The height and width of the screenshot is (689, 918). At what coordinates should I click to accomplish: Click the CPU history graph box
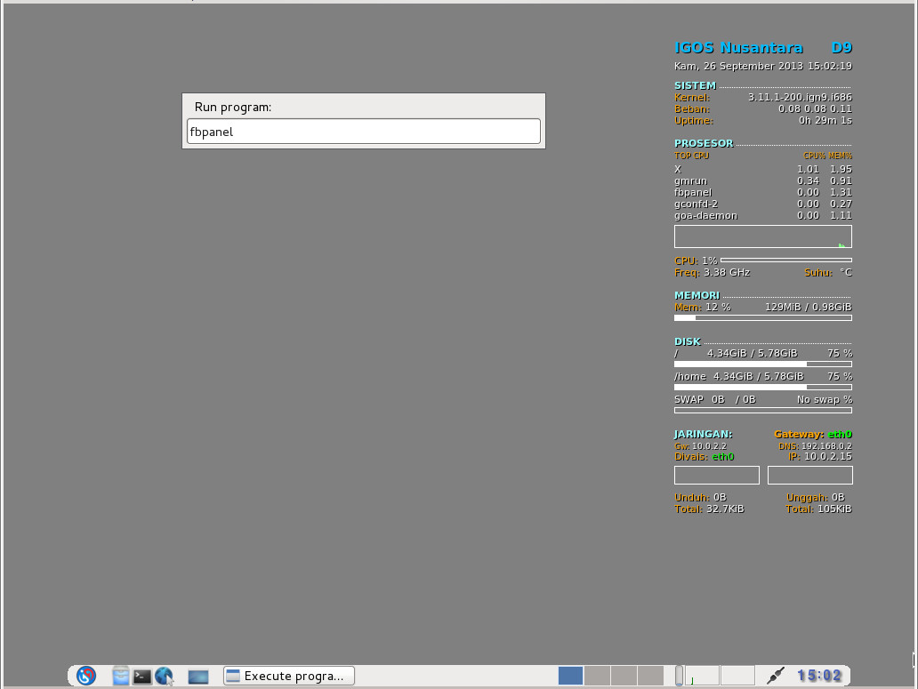point(762,236)
